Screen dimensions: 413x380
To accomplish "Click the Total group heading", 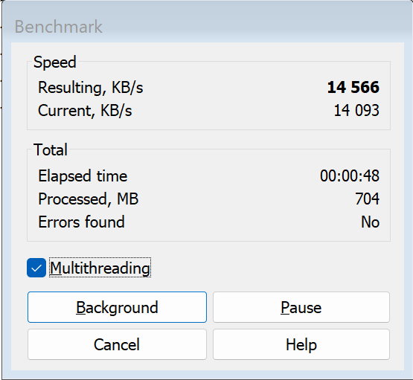I will pos(51,150).
